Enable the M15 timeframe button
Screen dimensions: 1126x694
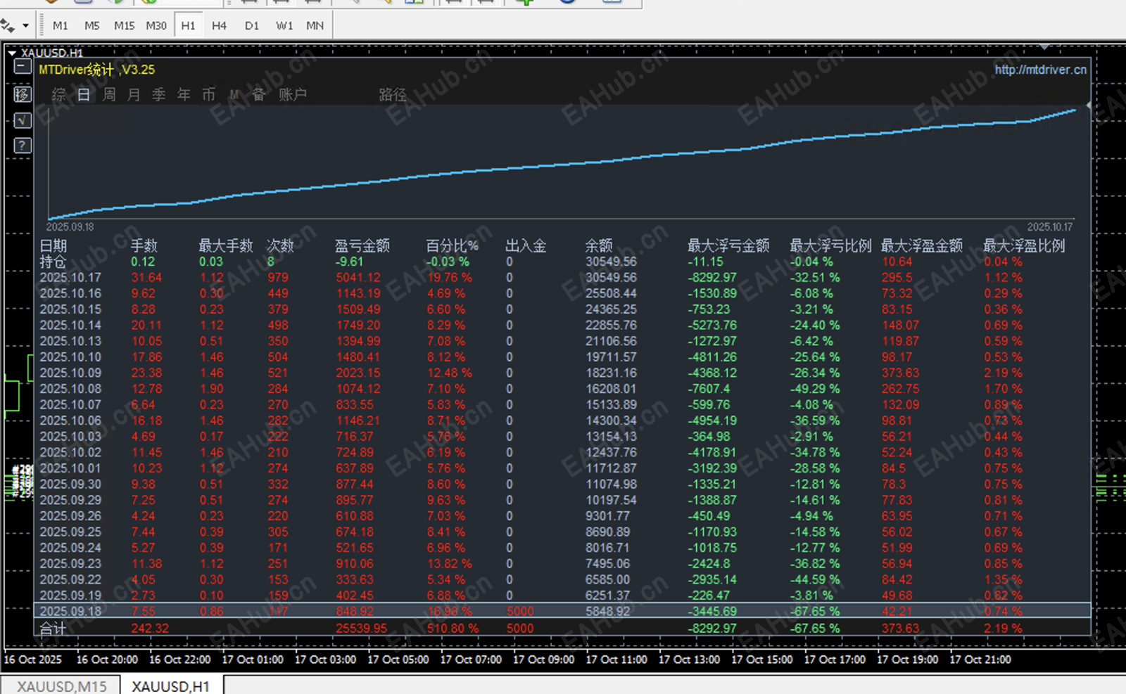[124, 25]
